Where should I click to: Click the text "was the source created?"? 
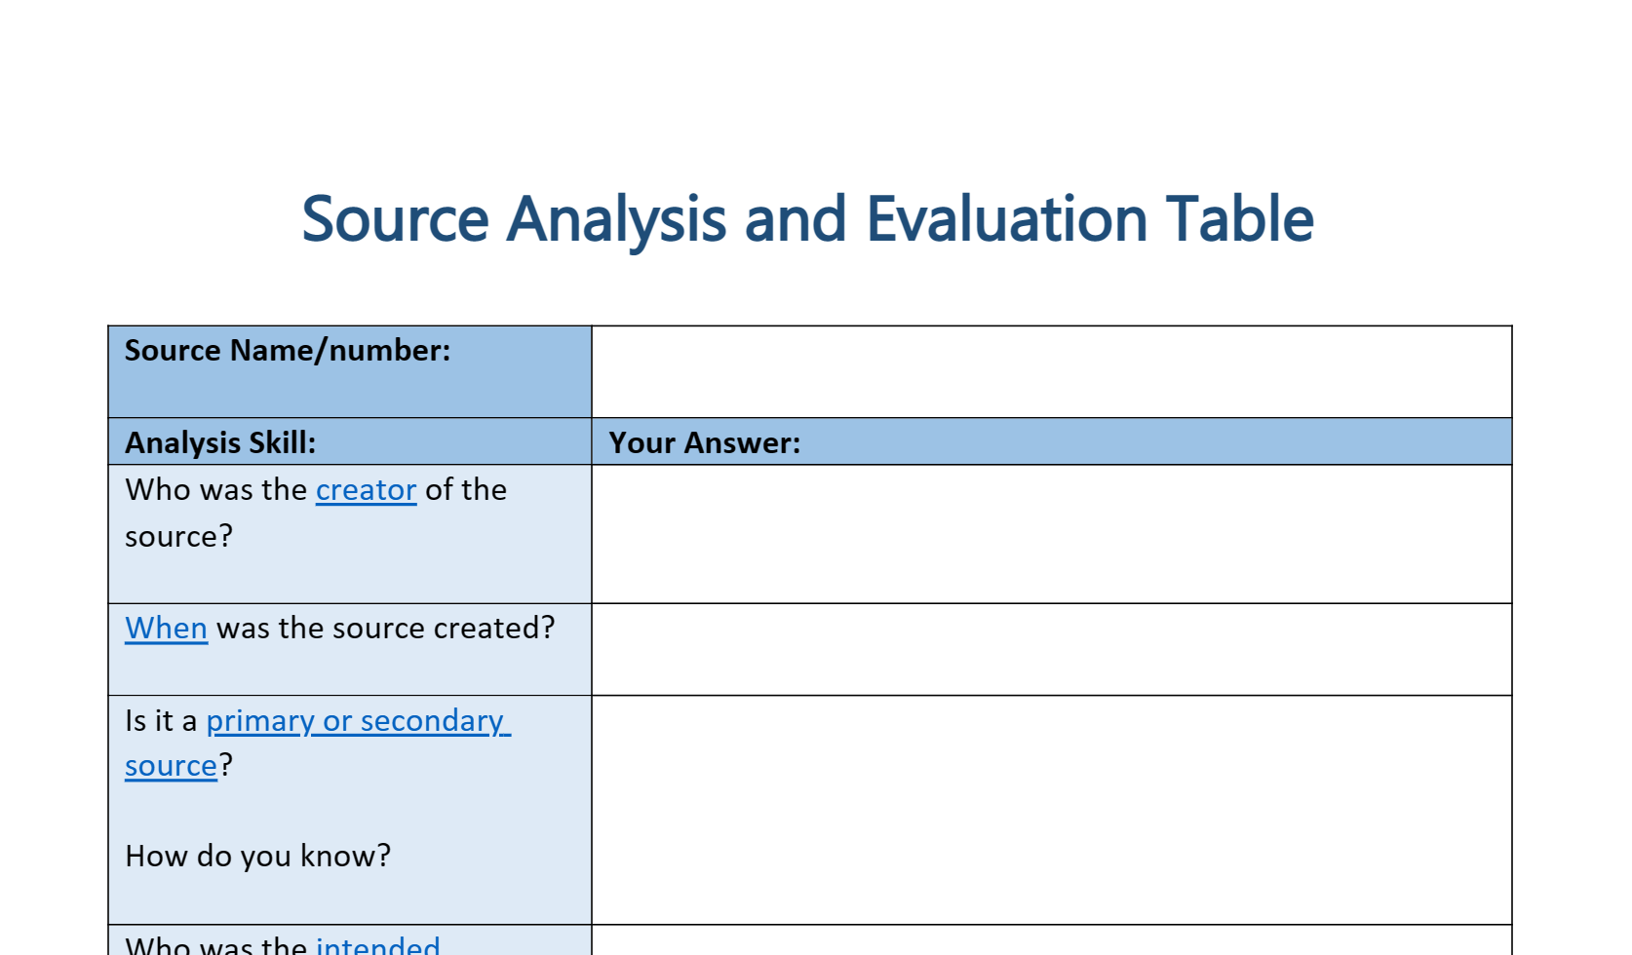tap(385, 628)
